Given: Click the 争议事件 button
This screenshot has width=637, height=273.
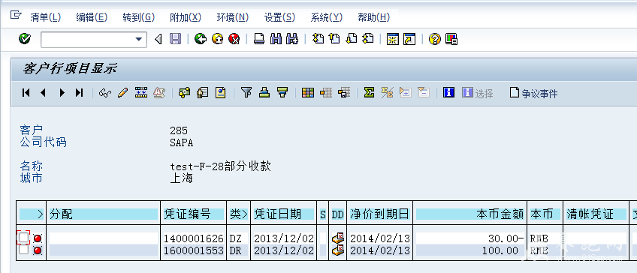Looking at the screenshot, I should pos(533,93).
